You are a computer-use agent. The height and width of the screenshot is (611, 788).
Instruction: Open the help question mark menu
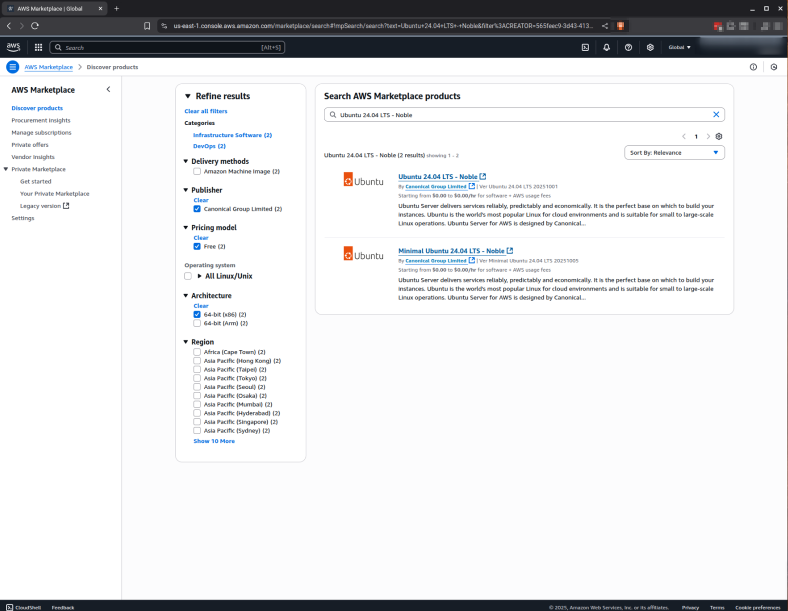[629, 47]
